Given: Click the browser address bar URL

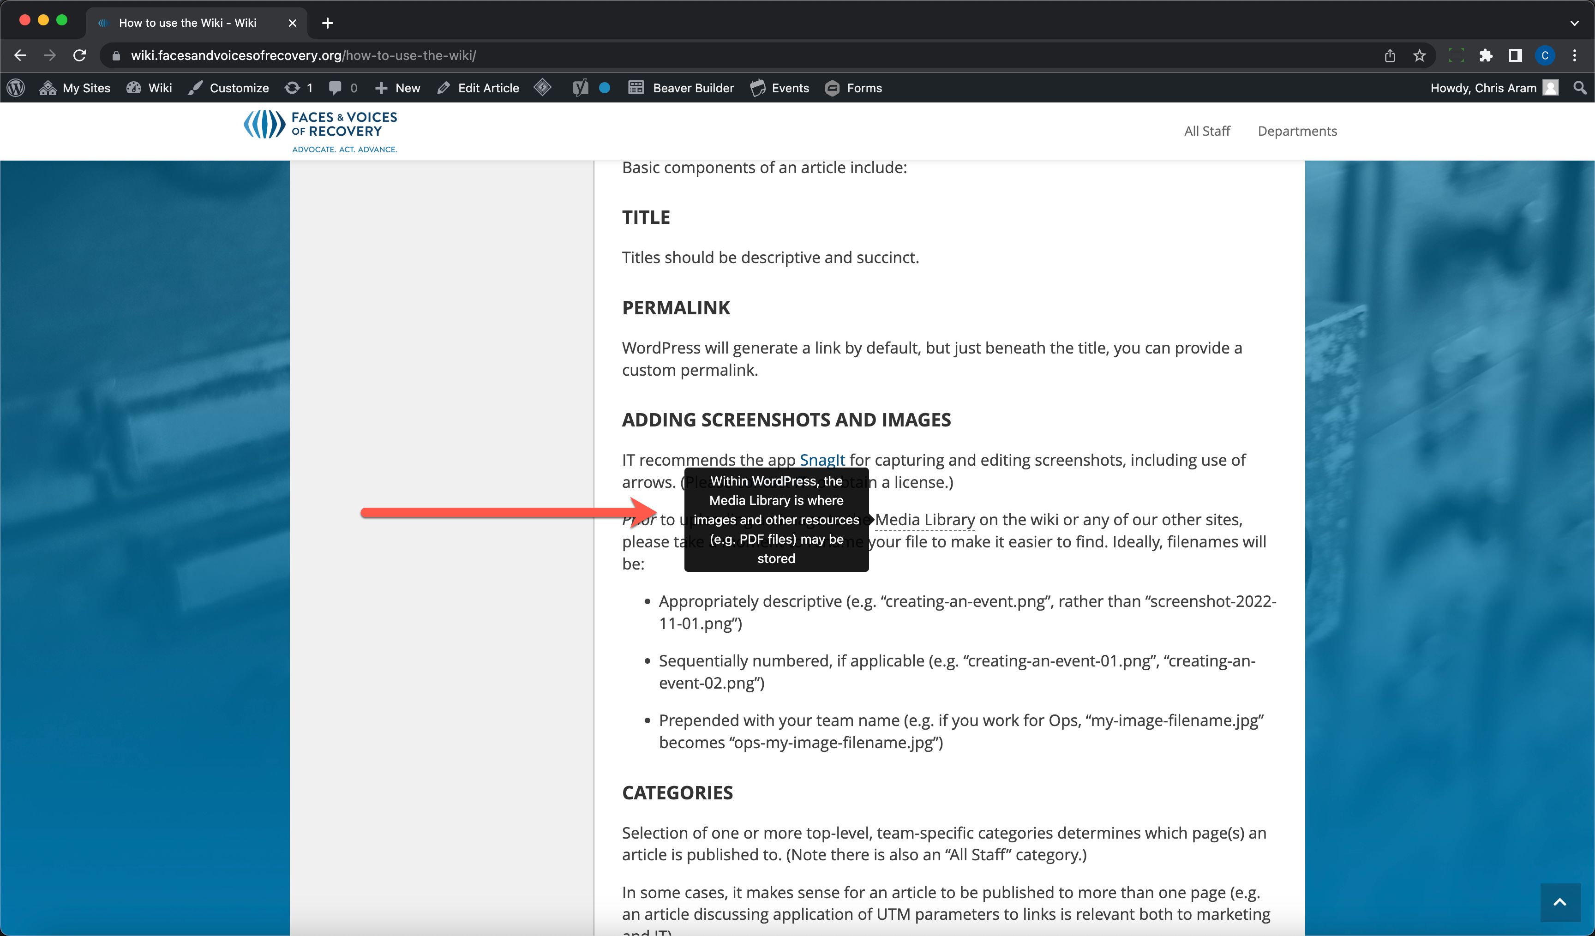Looking at the screenshot, I should (304, 56).
